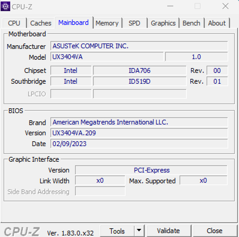Click the CPU-Z application icon in title bar
This screenshot has height=237, width=239.
point(5,6)
